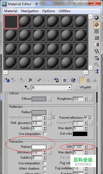Click the Reset Map/Mtl X icon
Viewport: 103px width, 174px height.
(x=30, y=80)
